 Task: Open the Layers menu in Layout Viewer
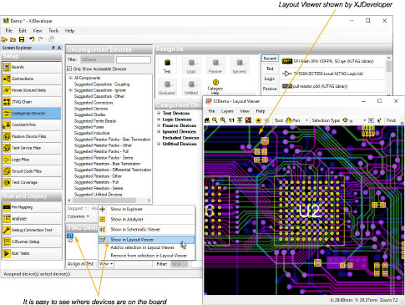[x=227, y=111]
